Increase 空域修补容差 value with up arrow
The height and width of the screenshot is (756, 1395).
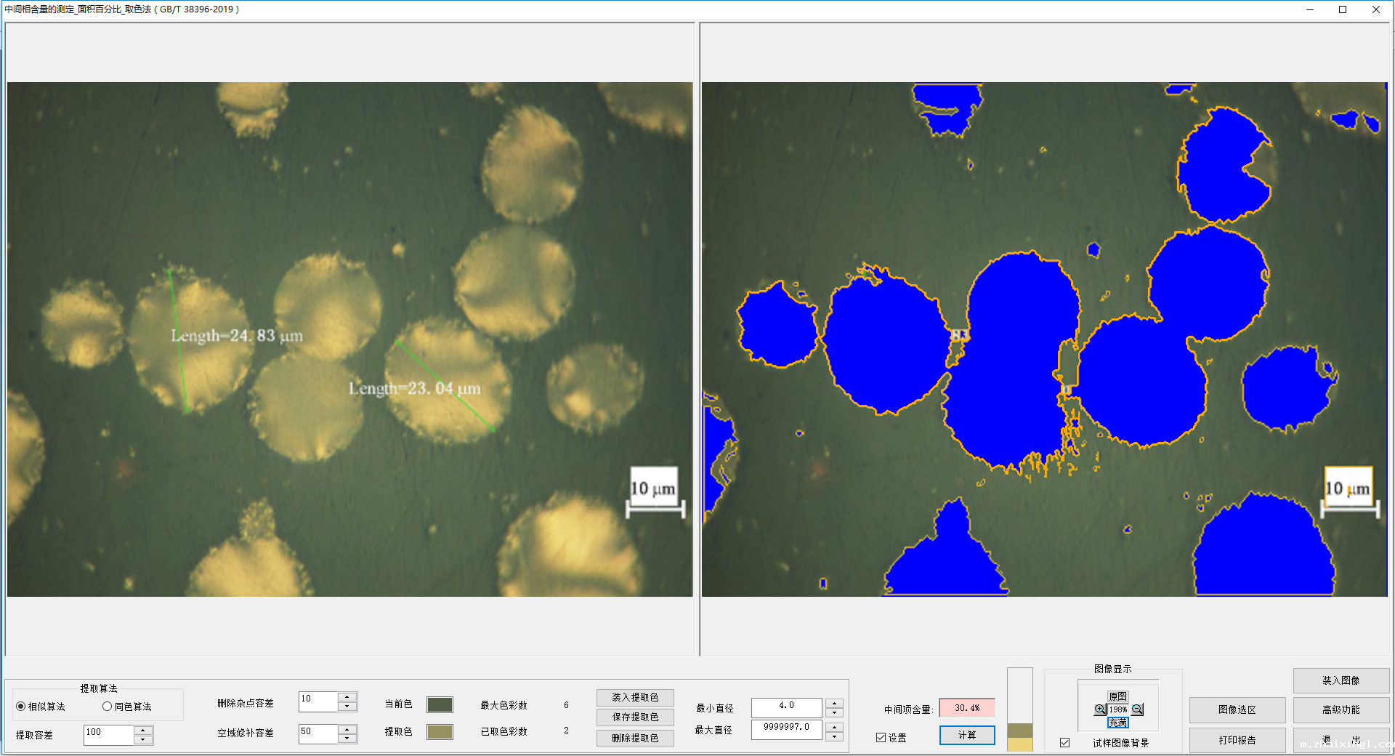click(x=347, y=729)
